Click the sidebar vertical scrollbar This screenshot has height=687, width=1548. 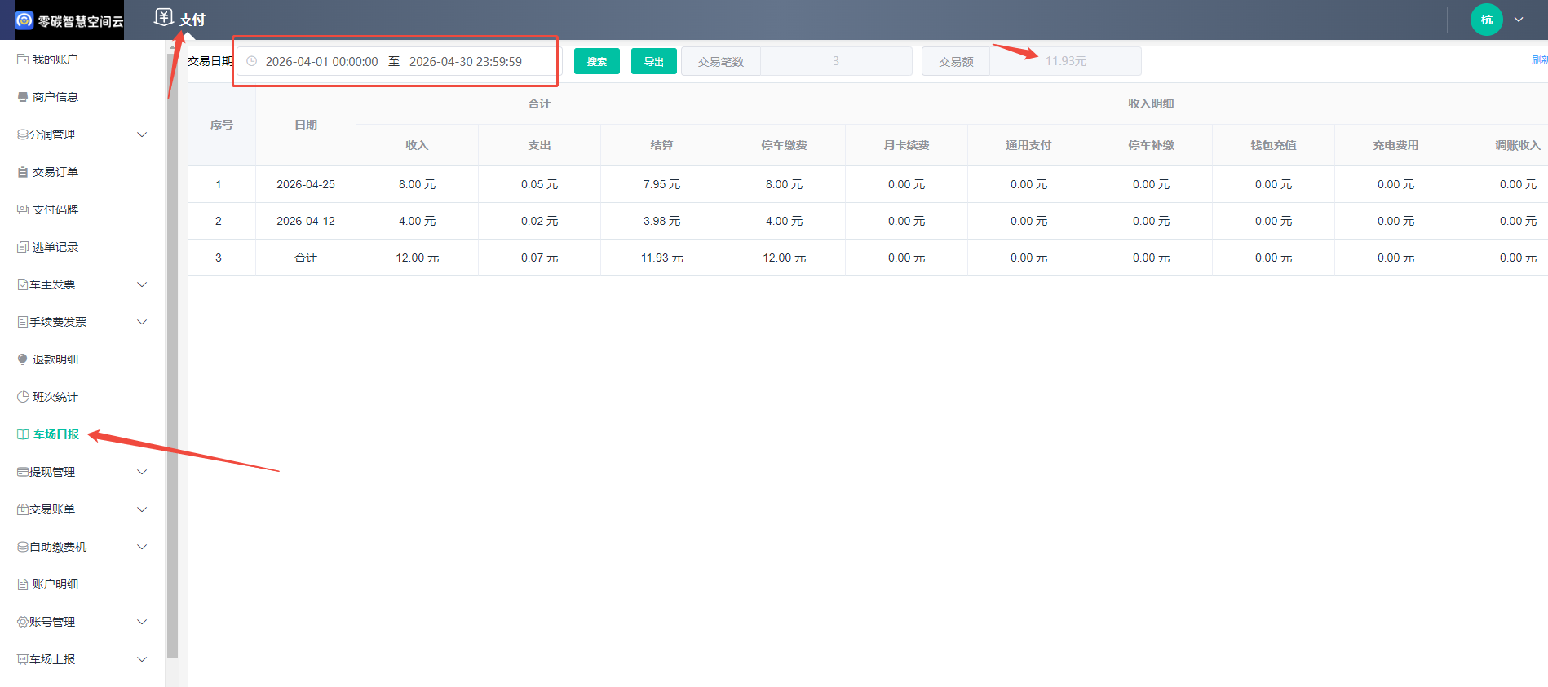[x=172, y=355]
